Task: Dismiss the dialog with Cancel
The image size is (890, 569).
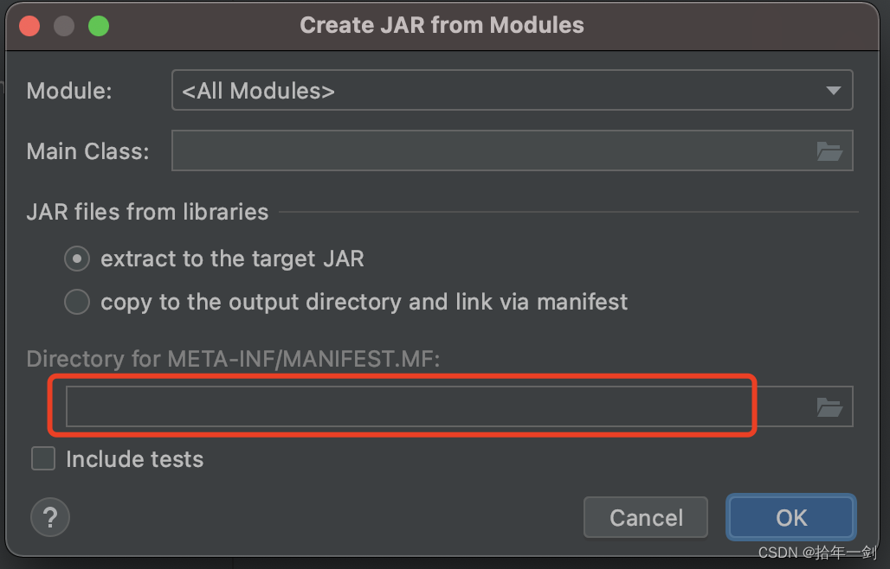Action: coord(645,517)
